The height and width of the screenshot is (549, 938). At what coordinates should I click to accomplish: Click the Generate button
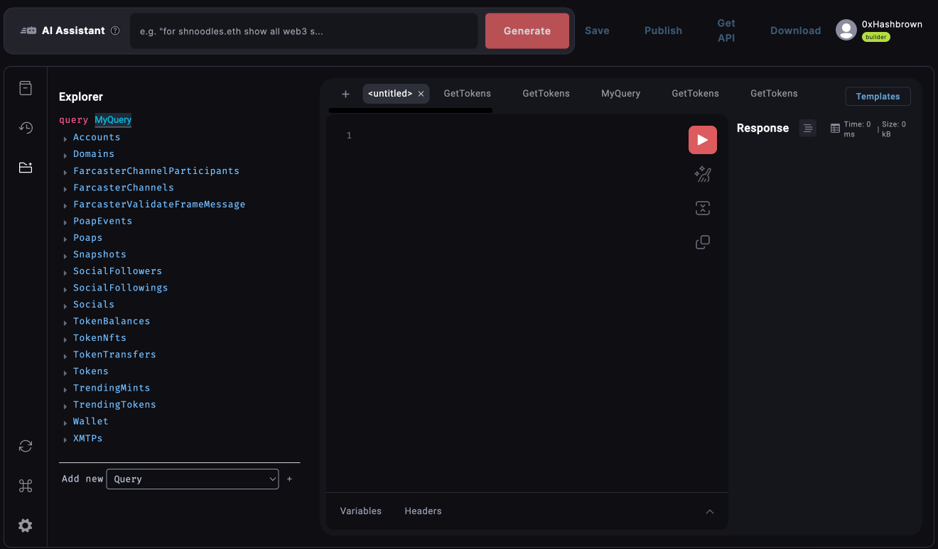click(527, 31)
